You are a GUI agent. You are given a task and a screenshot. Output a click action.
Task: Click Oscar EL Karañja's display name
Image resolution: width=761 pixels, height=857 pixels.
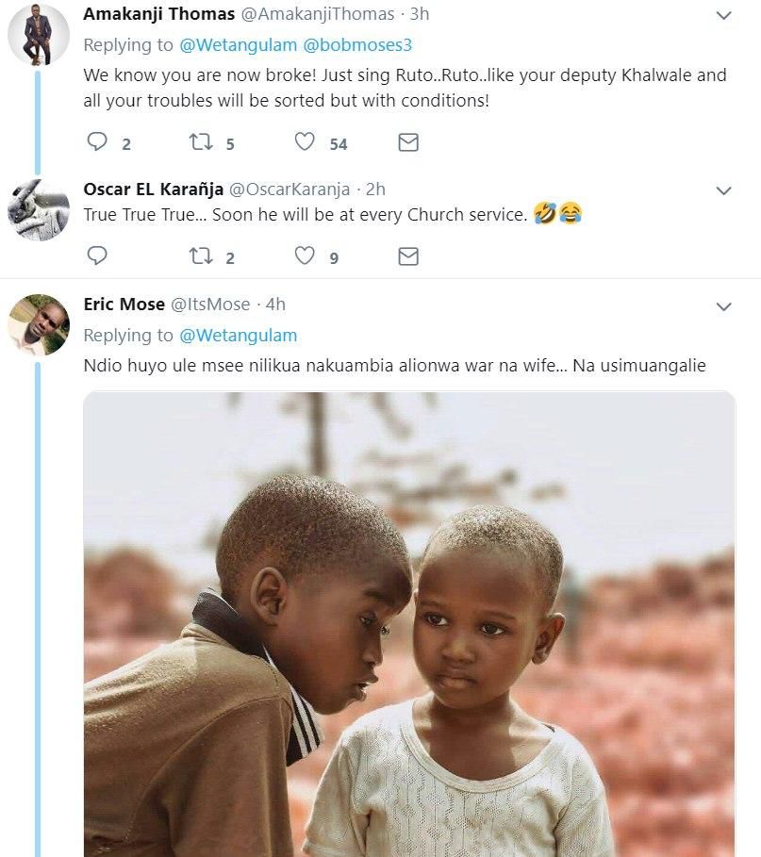(x=153, y=189)
